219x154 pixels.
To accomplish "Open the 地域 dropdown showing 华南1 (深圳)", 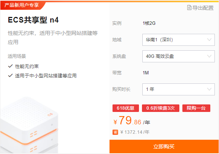I will (x=179, y=40).
